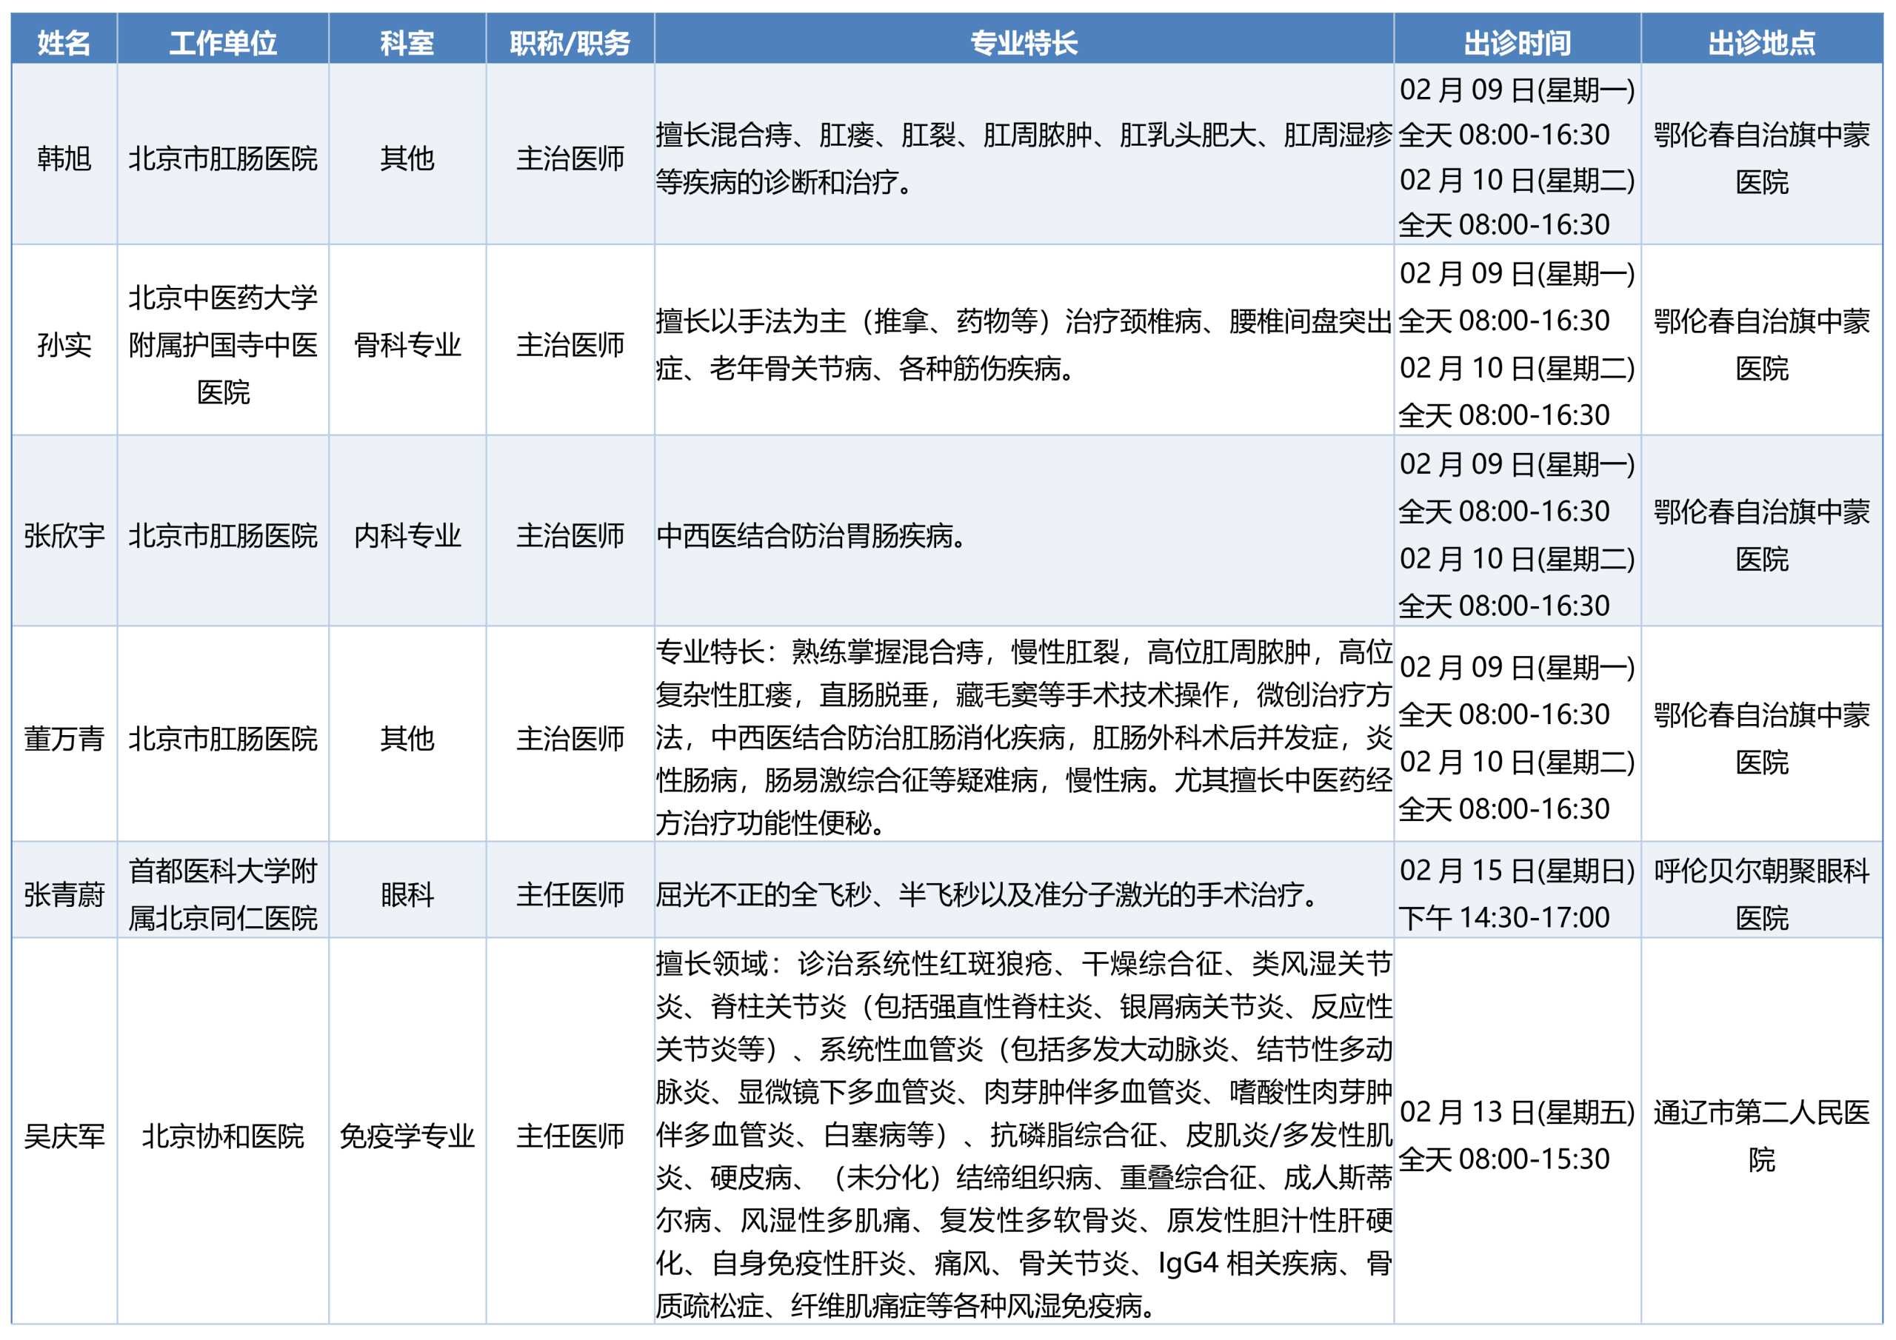Click the 通辽市第二人民医院 location cell
The width and height of the screenshot is (1896, 1340).
tap(1761, 1136)
